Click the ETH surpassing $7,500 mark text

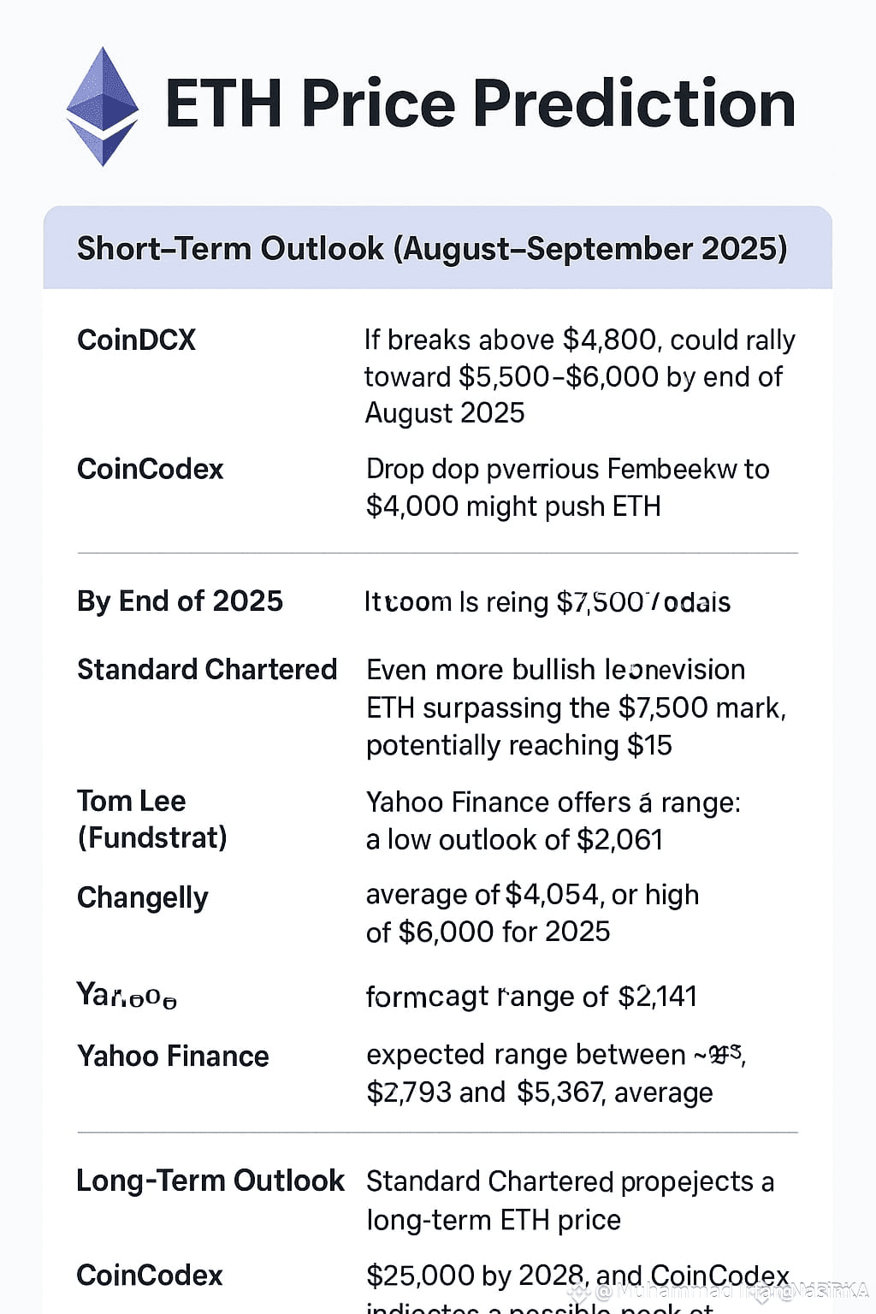coord(576,707)
